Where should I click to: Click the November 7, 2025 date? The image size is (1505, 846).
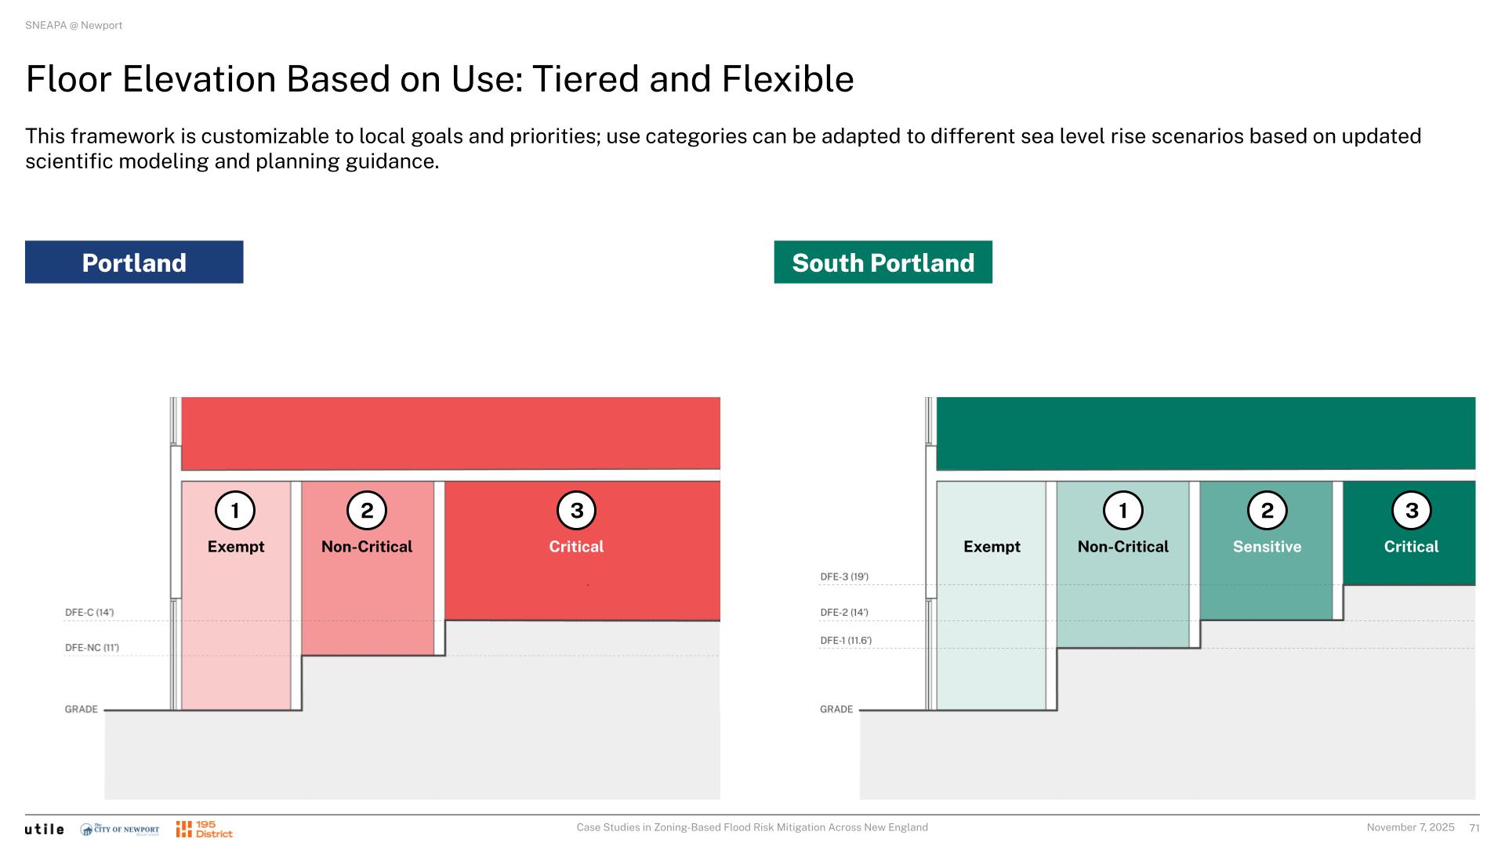1410,827
